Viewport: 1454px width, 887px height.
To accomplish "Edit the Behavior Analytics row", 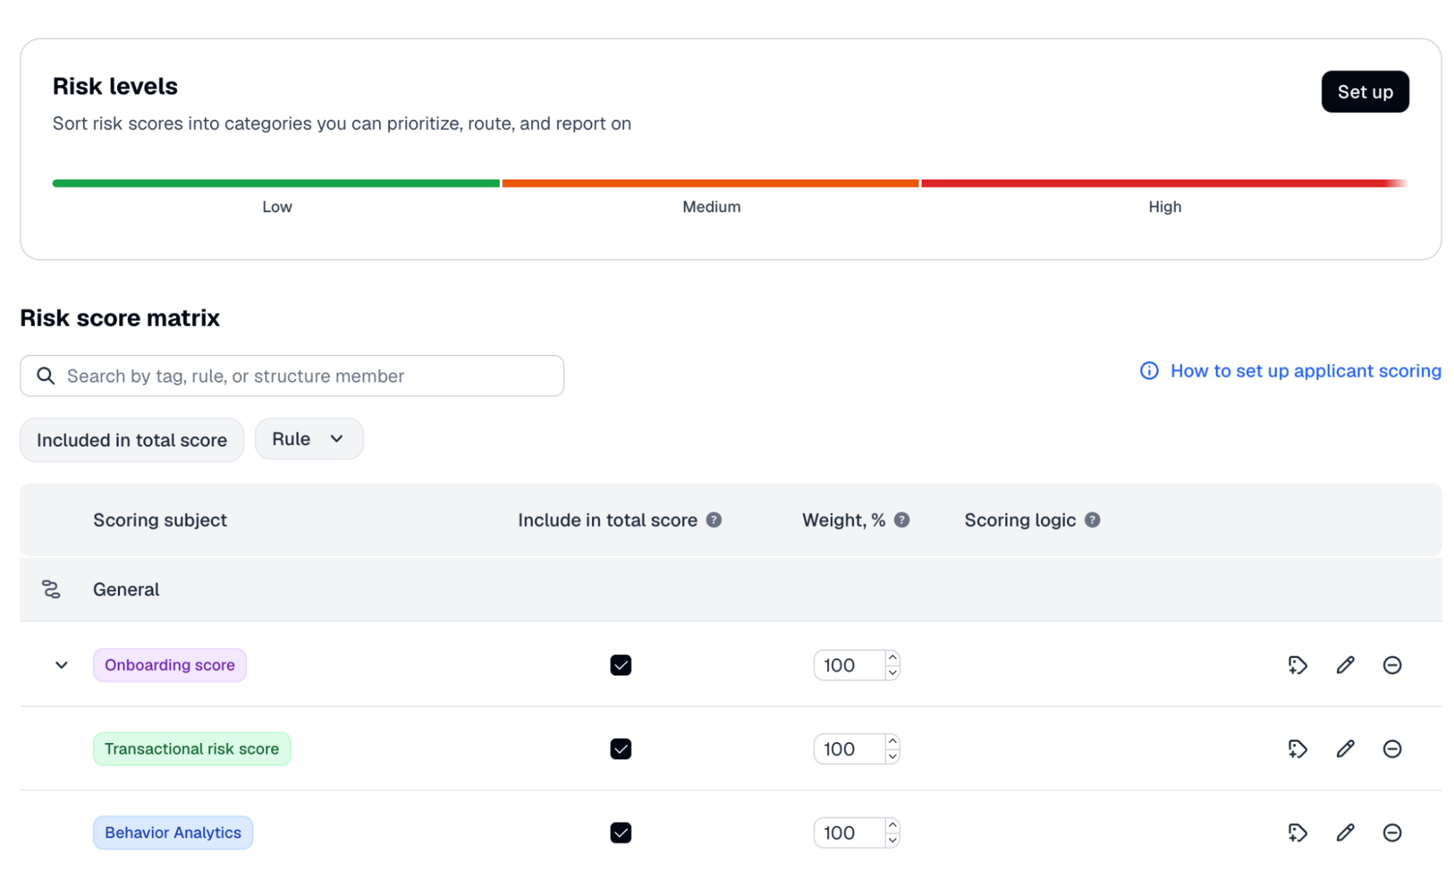I will coord(1345,832).
